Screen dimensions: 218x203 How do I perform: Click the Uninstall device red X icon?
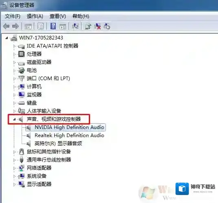[97, 26]
